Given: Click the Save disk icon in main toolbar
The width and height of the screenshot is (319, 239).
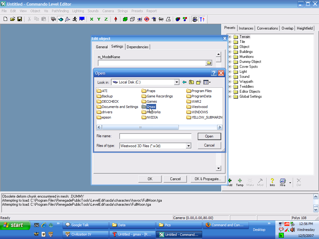Looking at the screenshot, I should pos(20,19).
